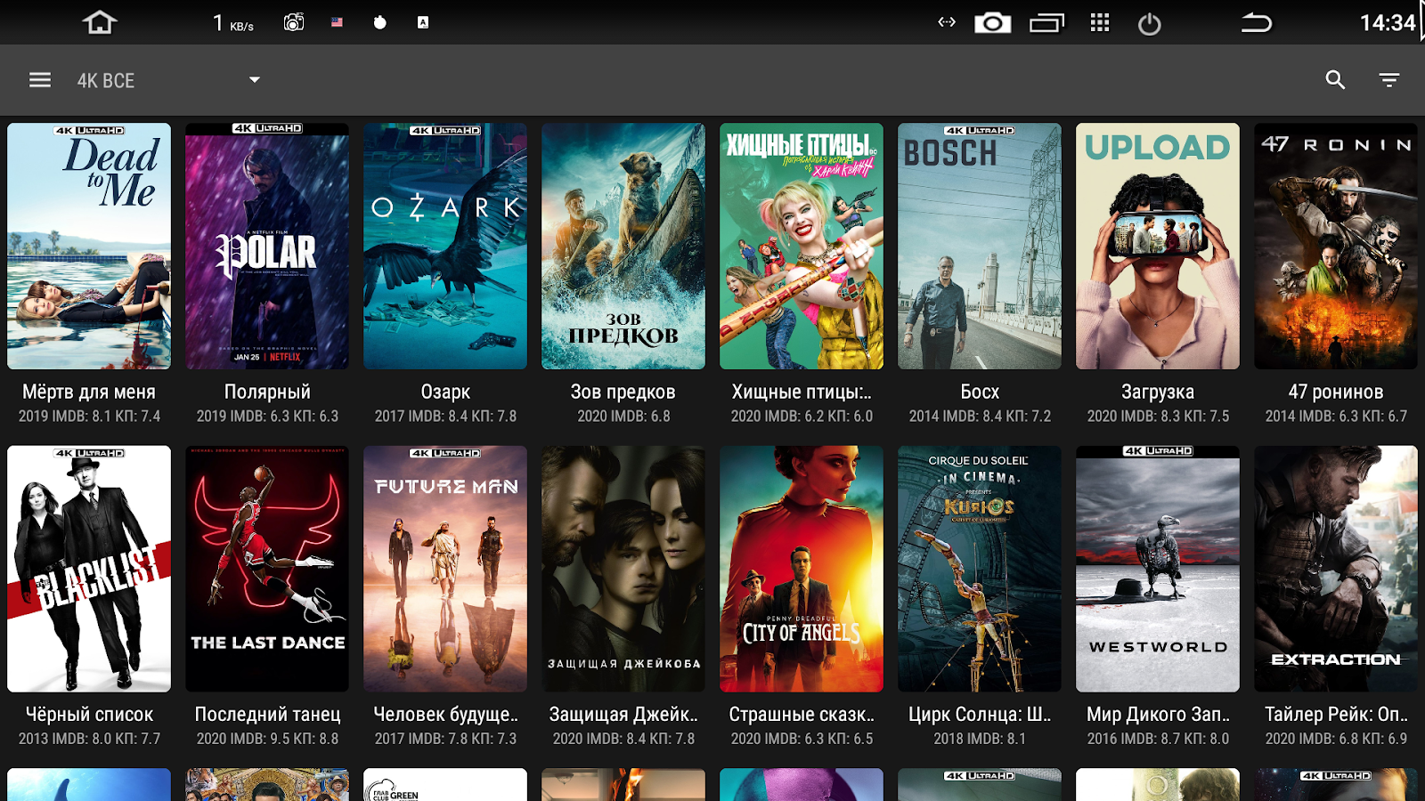Select the title 'Озарк'
The width and height of the screenshot is (1425, 801).
[x=445, y=392]
